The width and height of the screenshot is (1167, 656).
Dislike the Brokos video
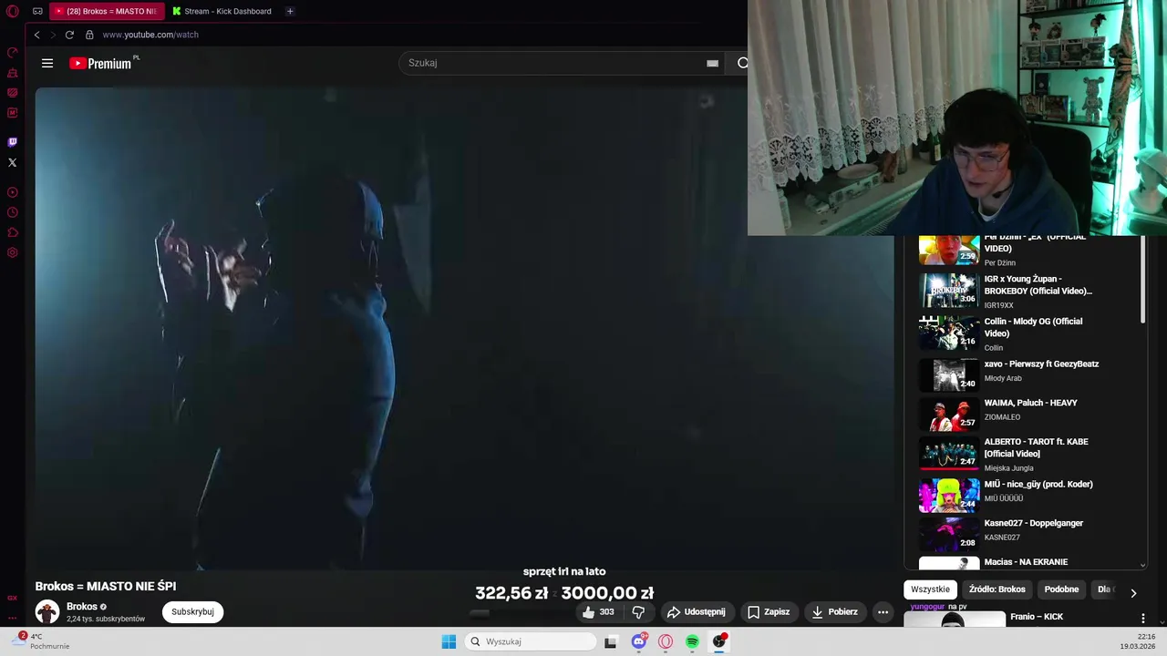[x=638, y=612]
